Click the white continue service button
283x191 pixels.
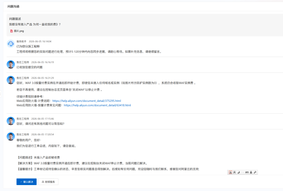coord(48,182)
